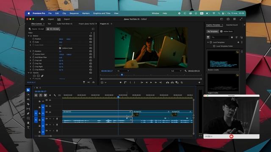This screenshot has width=271, height=152.
Task: Collapse the Opacity effect group
Action: [x=29, y=73]
